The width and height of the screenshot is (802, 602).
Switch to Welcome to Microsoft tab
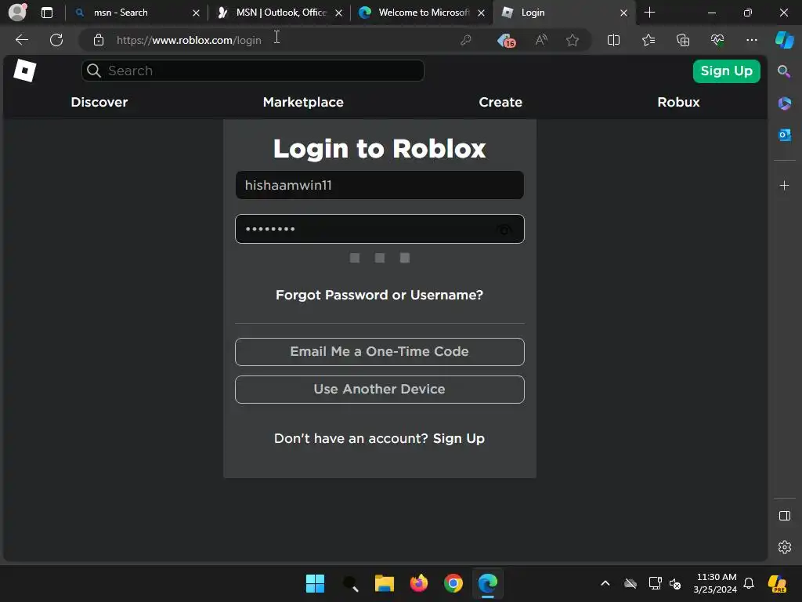(421, 13)
